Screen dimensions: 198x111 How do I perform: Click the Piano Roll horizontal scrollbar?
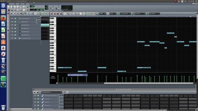click(148, 83)
